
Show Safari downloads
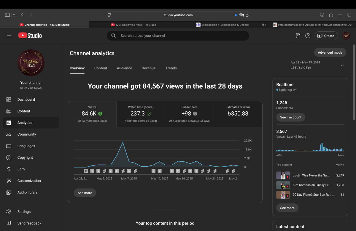pyautogui.click(x=322, y=15)
